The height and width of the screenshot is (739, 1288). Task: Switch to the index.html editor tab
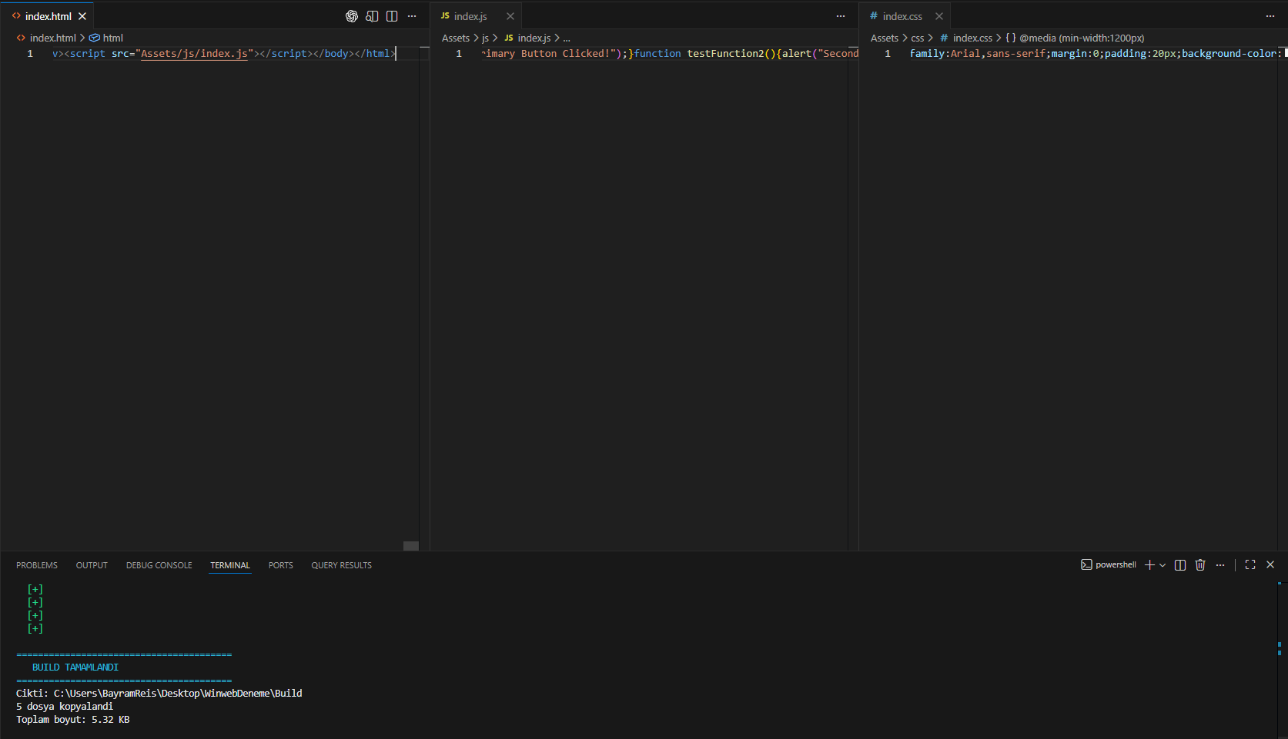(48, 16)
